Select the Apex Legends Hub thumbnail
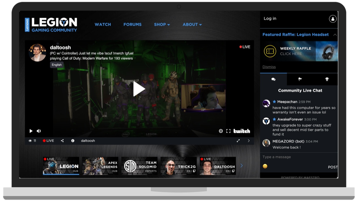Viewport: 357px width, 203px height. click(x=100, y=166)
